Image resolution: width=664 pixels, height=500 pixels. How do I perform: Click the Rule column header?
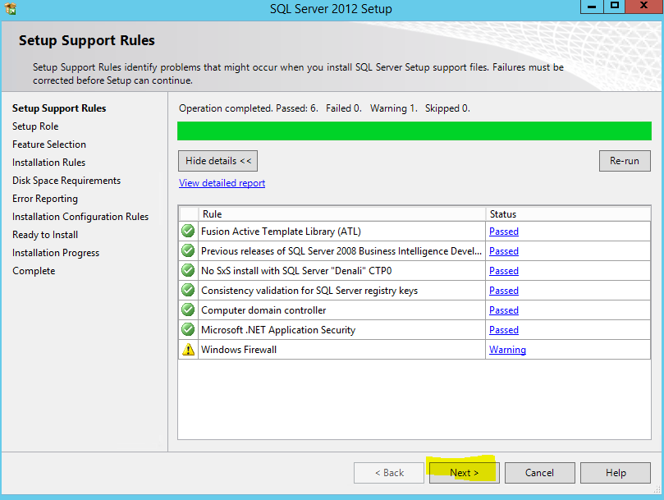[342, 214]
